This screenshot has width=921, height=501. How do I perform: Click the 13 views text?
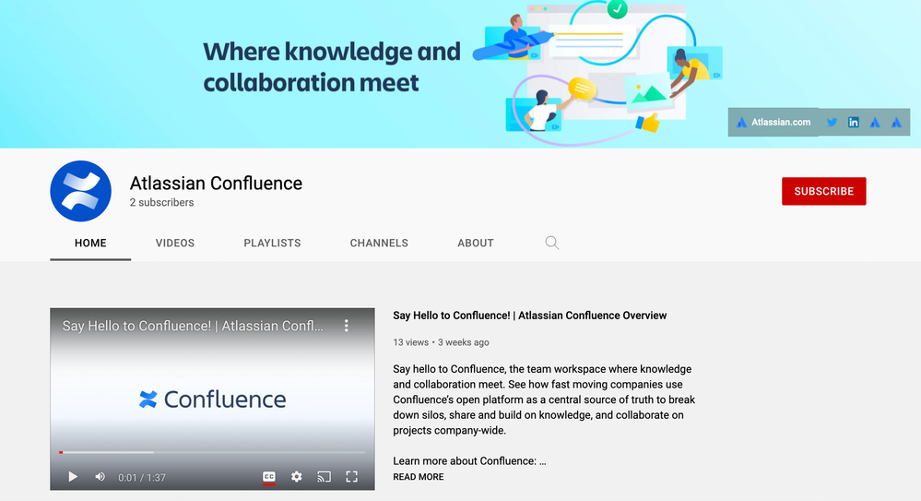pyautogui.click(x=410, y=342)
